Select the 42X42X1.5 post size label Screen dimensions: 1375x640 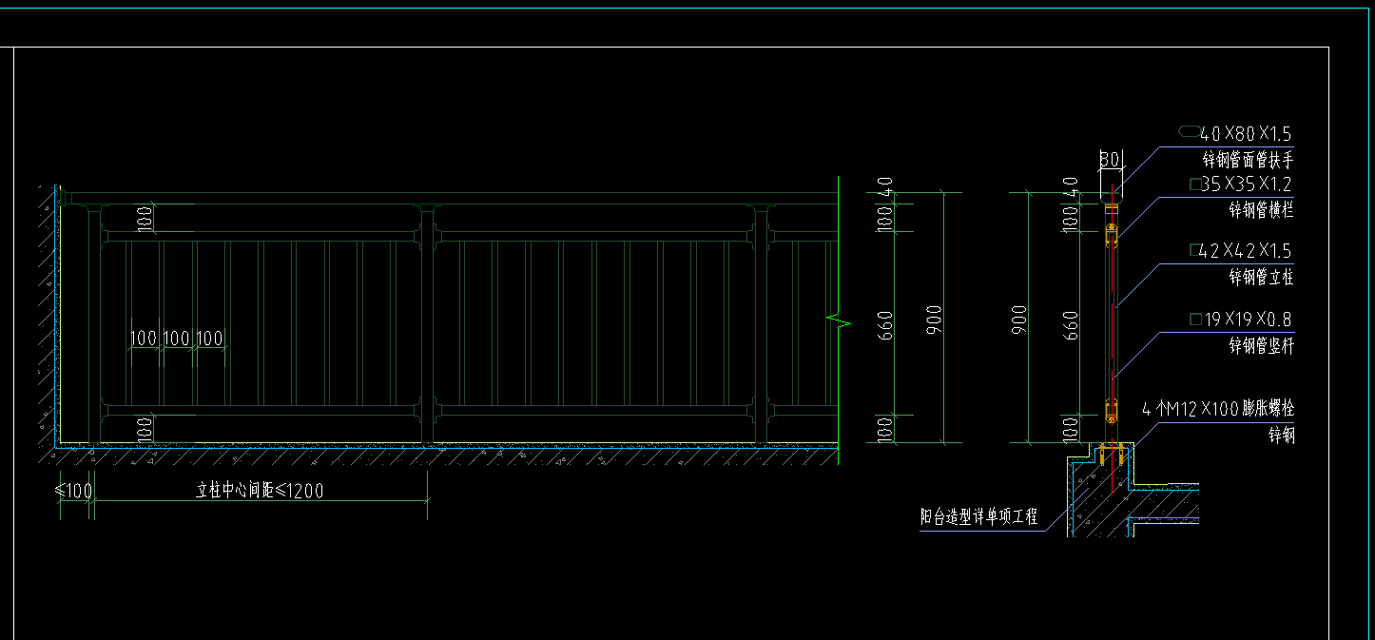tap(1246, 251)
